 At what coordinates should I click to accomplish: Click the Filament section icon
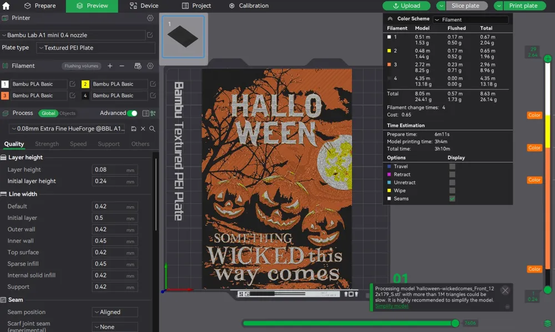pos(5,66)
